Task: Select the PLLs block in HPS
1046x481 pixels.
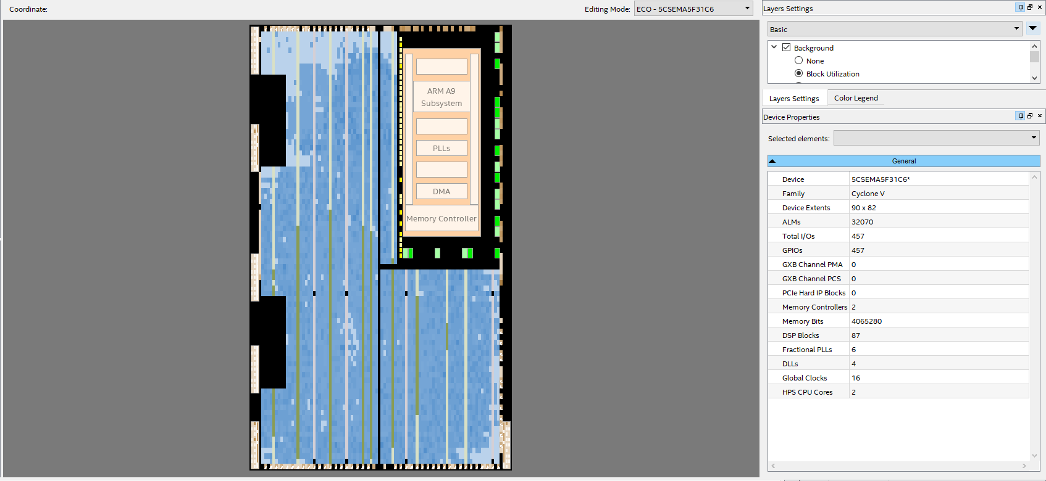Action: [441, 149]
